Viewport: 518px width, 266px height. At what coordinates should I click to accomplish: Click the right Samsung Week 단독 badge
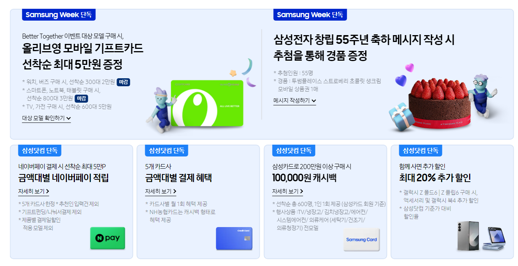(310, 15)
